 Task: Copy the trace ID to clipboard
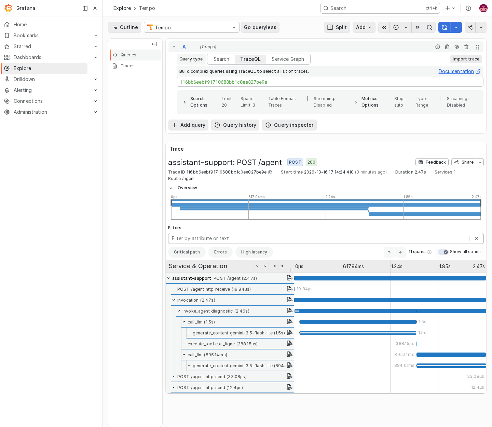(x=270, y=172)
